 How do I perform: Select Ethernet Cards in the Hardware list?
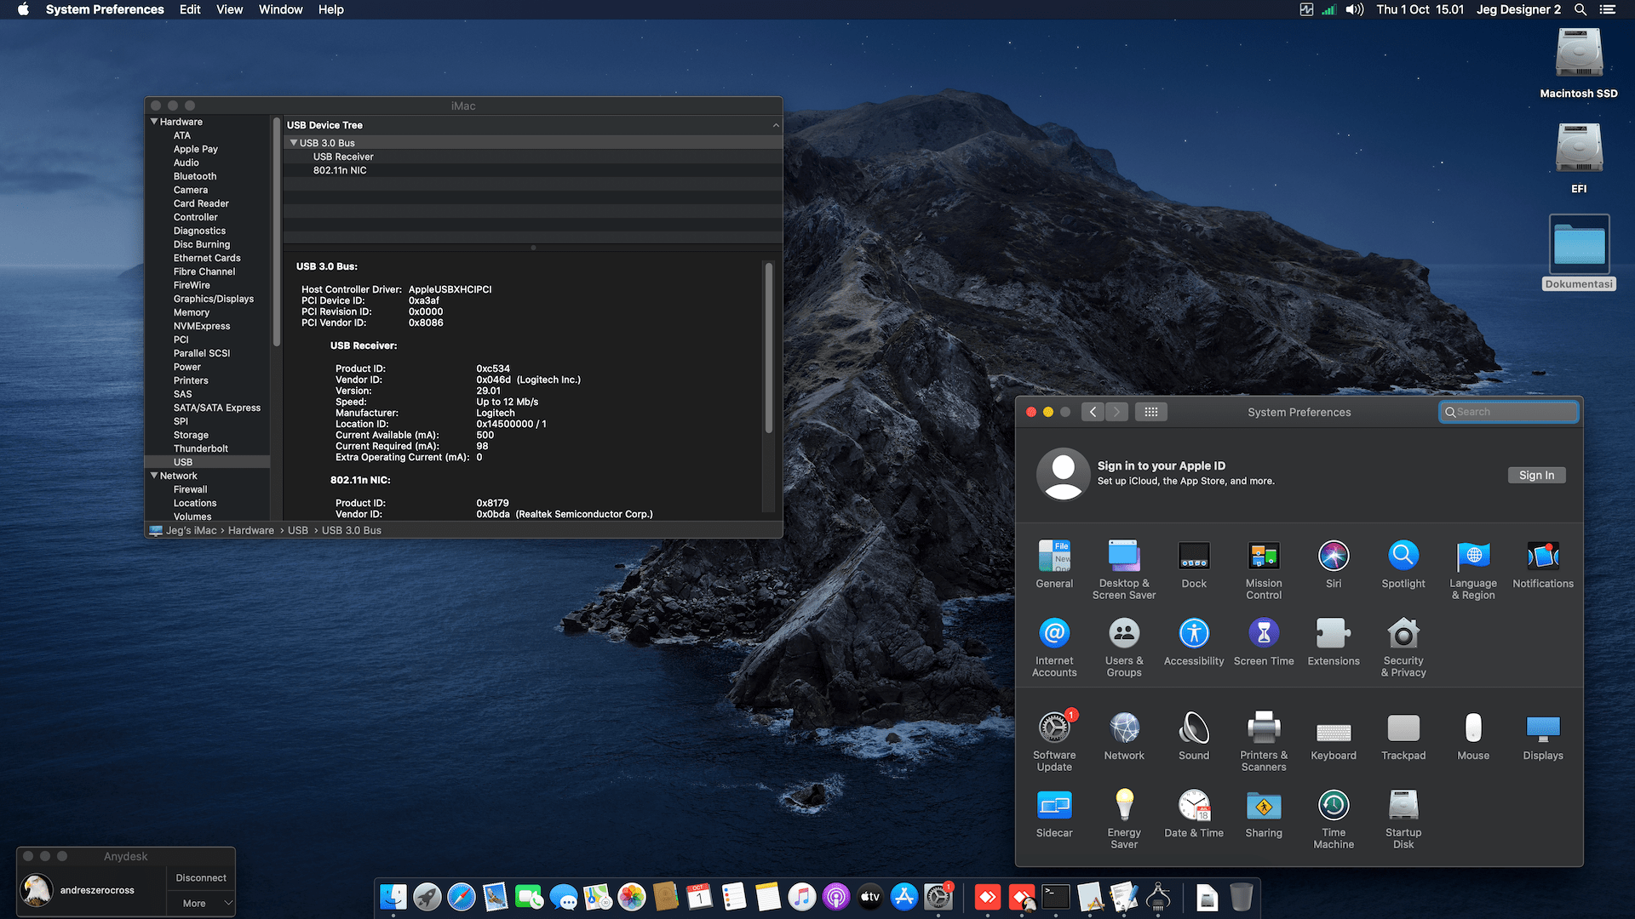click(x=206, y=257)
